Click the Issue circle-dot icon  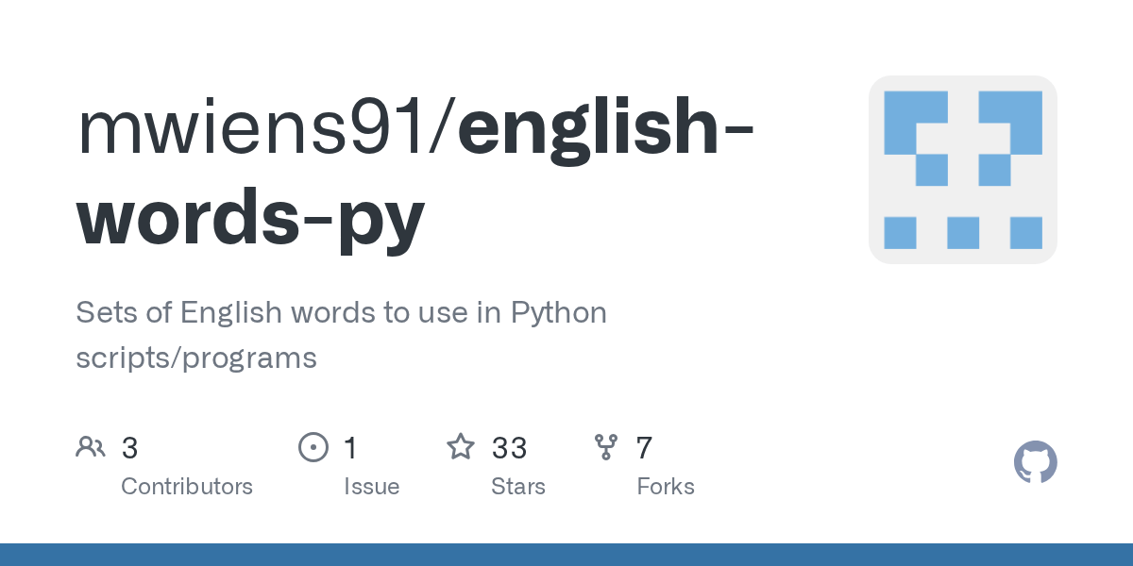[313, 447]
